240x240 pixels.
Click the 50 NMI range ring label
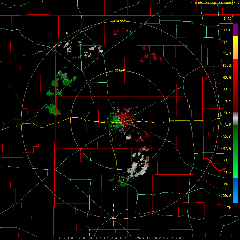(120, 71)
